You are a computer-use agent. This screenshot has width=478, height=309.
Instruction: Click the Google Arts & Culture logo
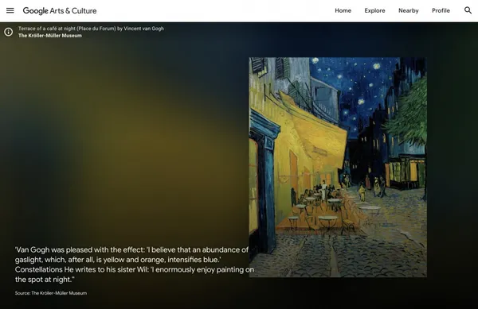tap(60, 10)
